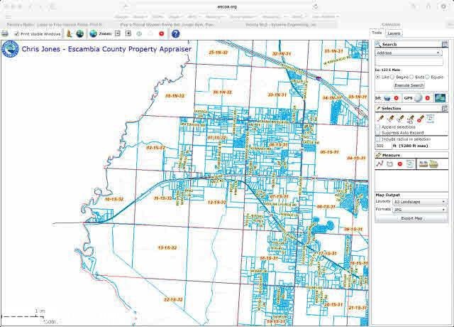454x327 pixels.
Task: Click the red clear measurement icon
Action: pos(400,163)
